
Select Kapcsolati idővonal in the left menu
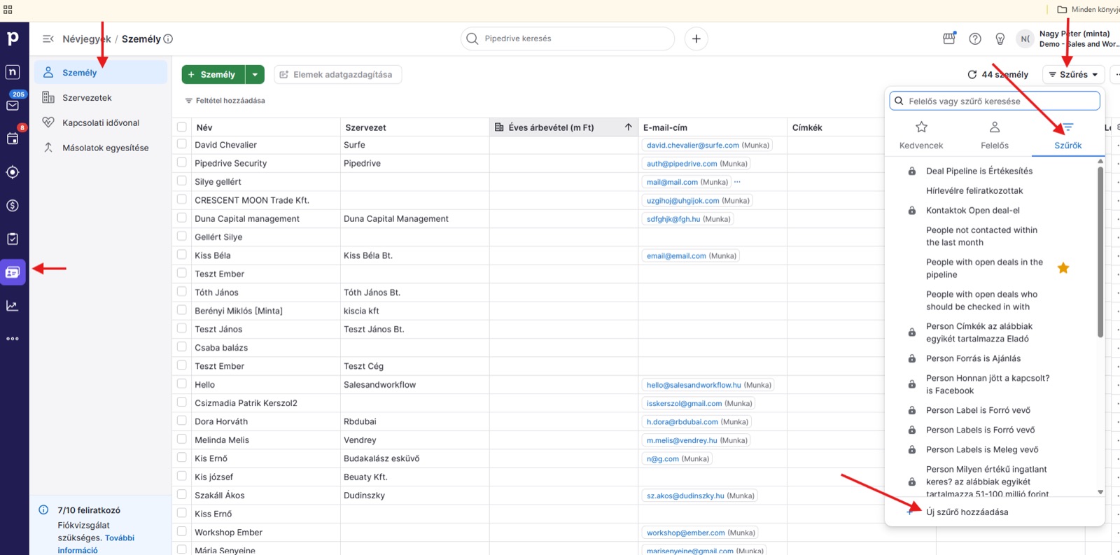tap(101, 122)
